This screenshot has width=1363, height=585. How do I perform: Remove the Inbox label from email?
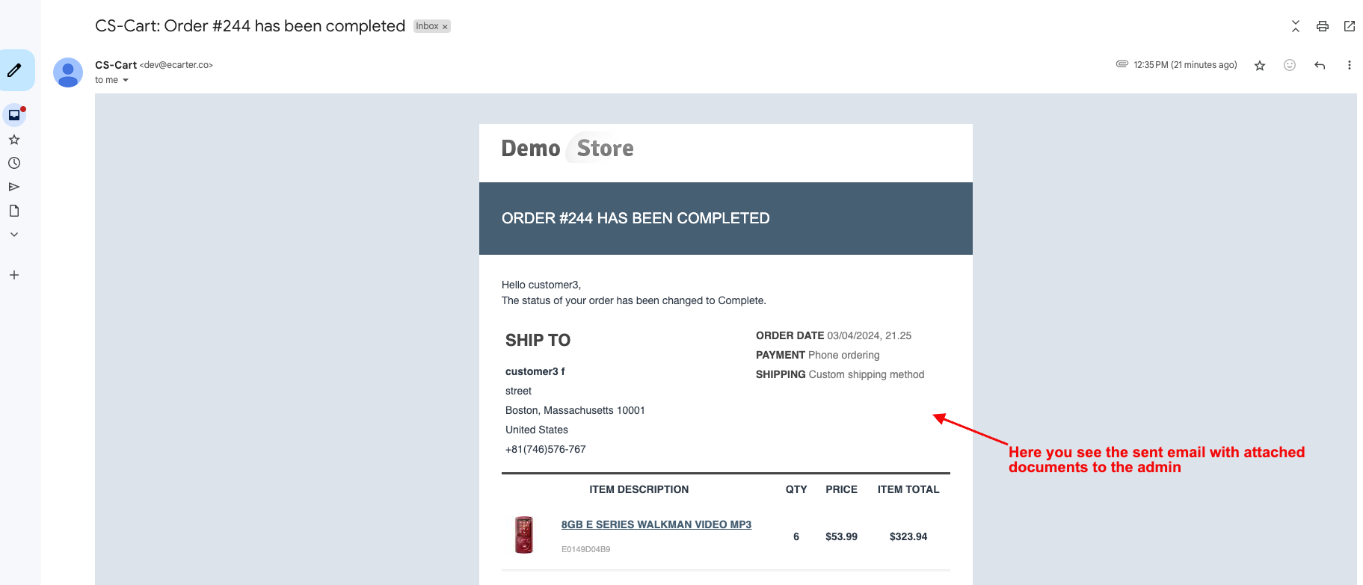coord(445,27)
